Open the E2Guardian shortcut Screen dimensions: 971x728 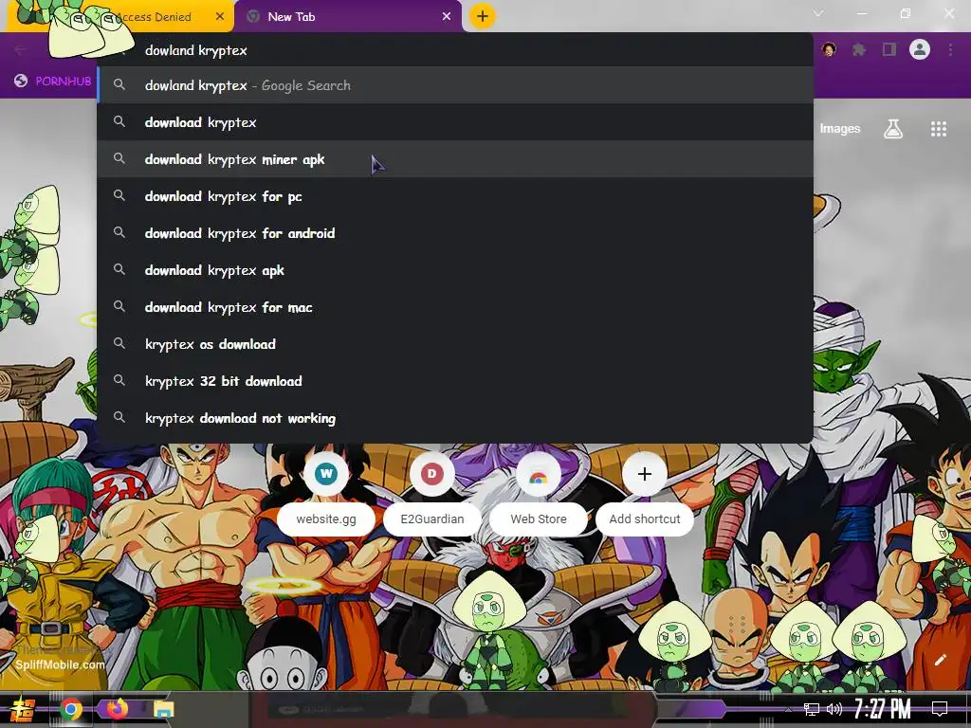432,519
